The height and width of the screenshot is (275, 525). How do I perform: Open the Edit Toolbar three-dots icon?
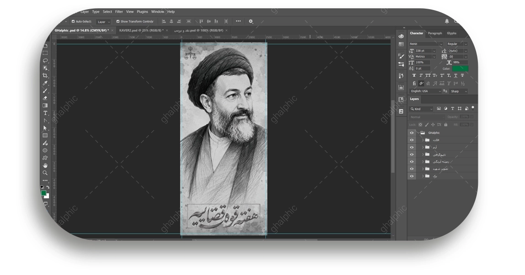coord(45,180)
